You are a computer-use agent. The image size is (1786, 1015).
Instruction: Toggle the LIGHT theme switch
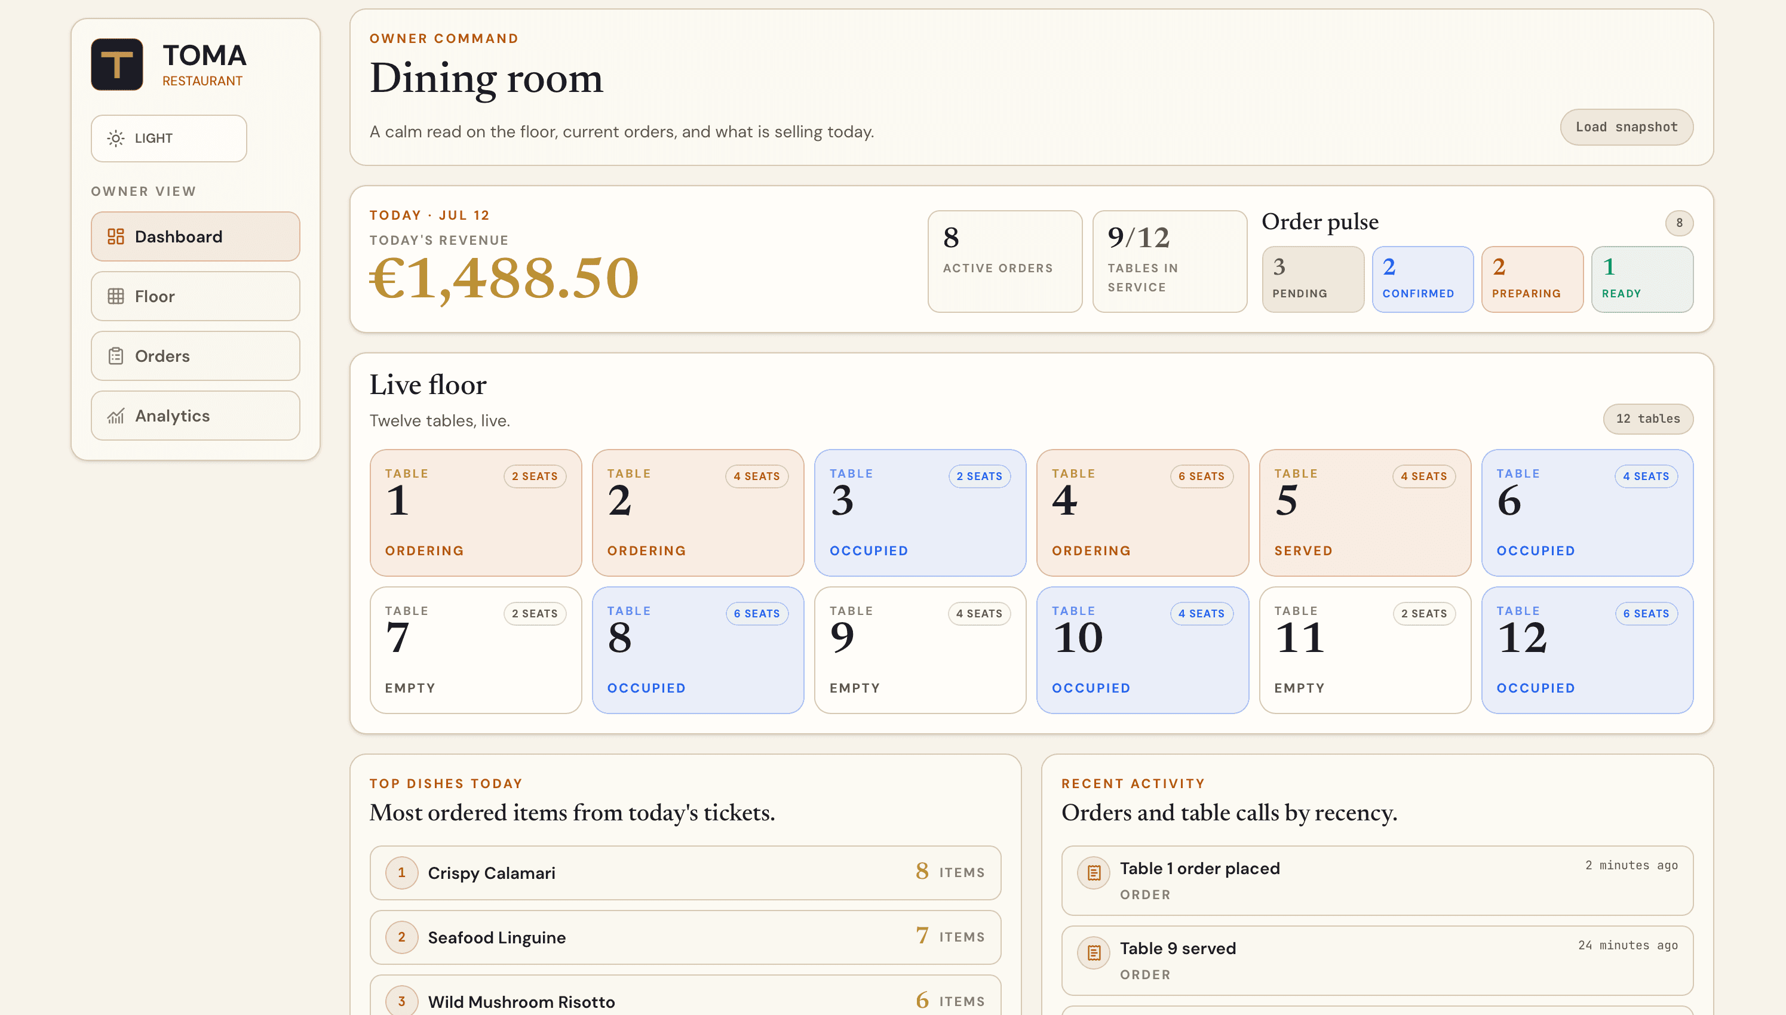tap(169, 138)
